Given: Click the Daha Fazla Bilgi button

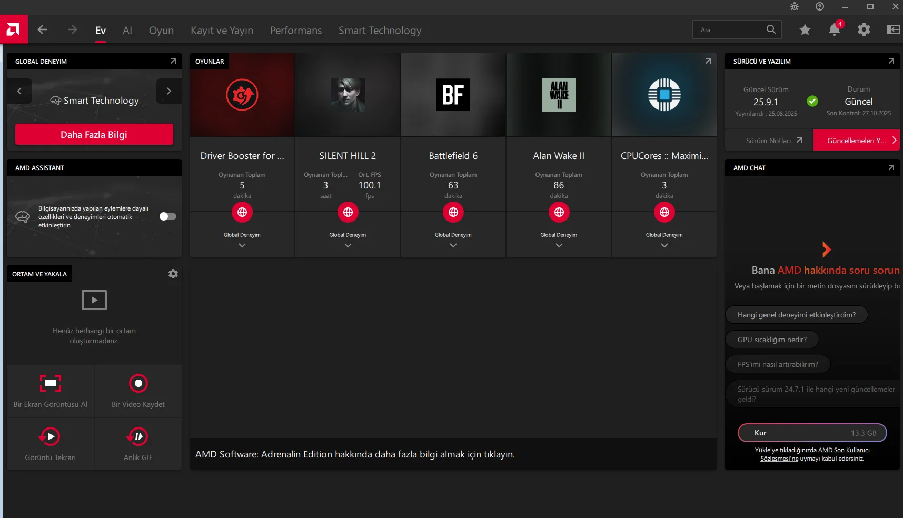Looking at the screenshot, I should [x=94, y=134].
